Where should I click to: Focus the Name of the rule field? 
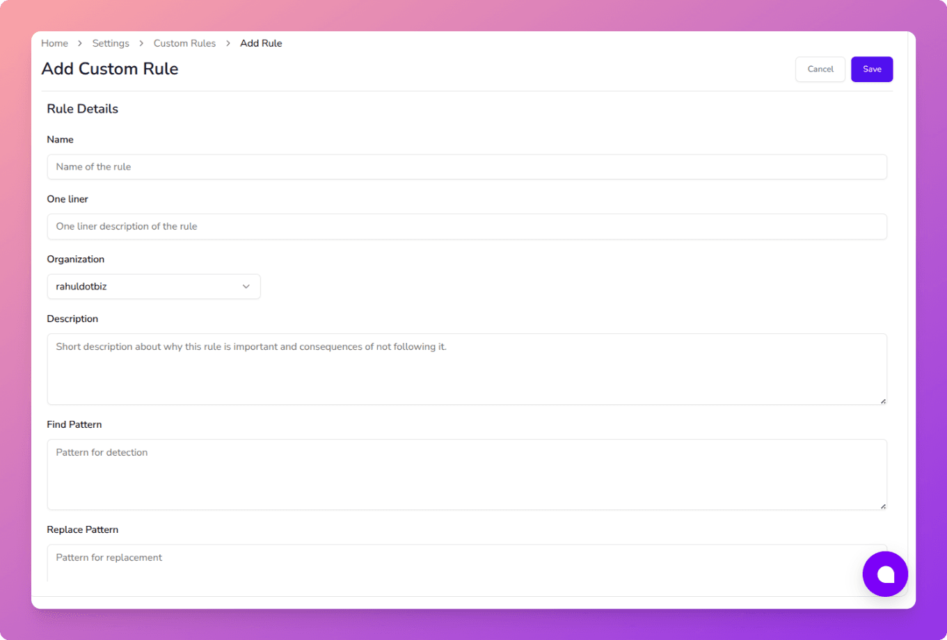coord(467,167)
